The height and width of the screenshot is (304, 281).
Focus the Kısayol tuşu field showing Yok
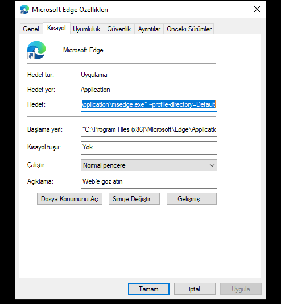(149, 148)
